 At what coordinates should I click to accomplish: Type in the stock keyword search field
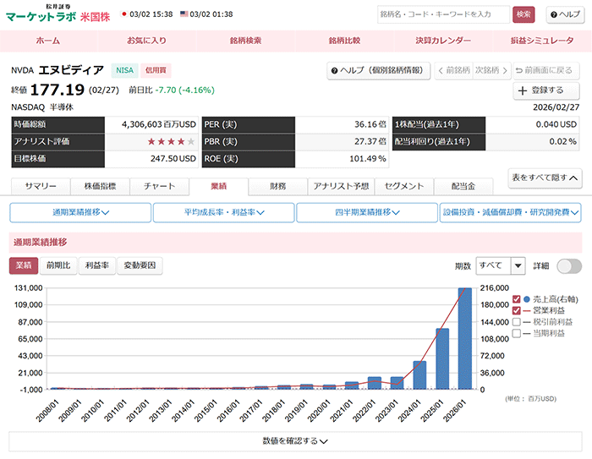[443, 14]
